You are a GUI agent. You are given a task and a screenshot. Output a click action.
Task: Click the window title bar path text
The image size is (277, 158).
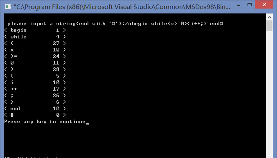click(x=122, y=7)
